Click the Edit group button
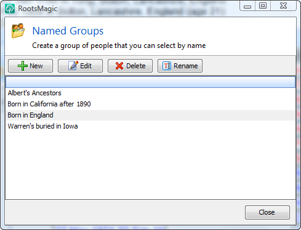The image size is (301, 230). (80, 66)
